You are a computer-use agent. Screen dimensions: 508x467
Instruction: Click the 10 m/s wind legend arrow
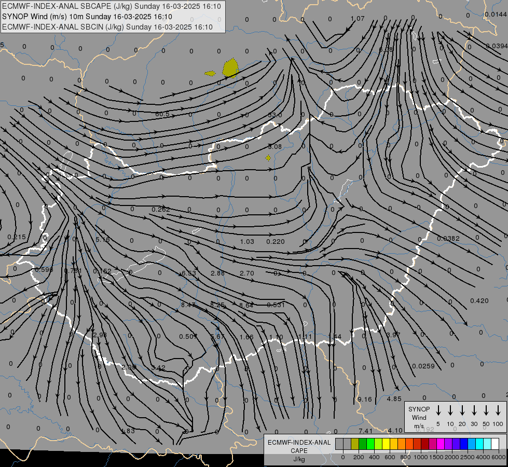(x=450, y=410)
